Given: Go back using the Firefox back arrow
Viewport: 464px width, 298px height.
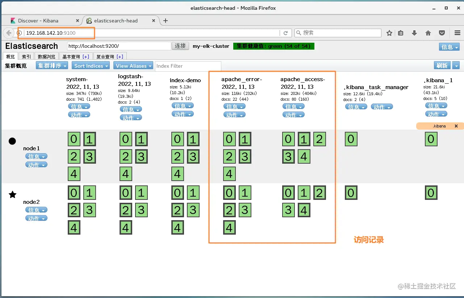Looking at the screenshot, I should click(9, 33).
